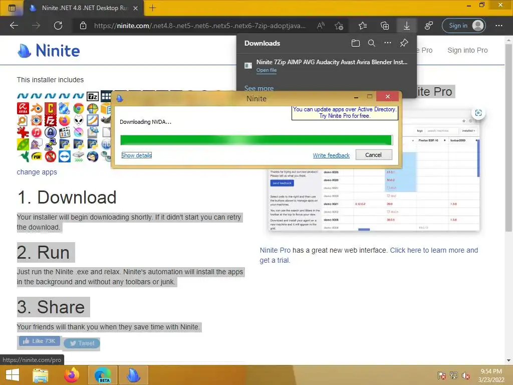The width and height of the screenshot is (513, 385).
Task: Click the Blender app icon
Action: pos(37,108)
